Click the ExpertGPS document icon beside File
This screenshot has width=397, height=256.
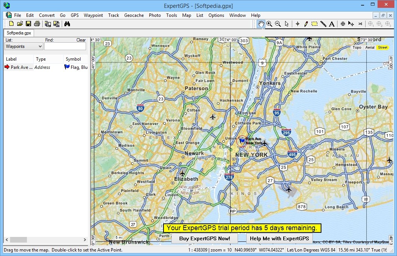(9, 15)
